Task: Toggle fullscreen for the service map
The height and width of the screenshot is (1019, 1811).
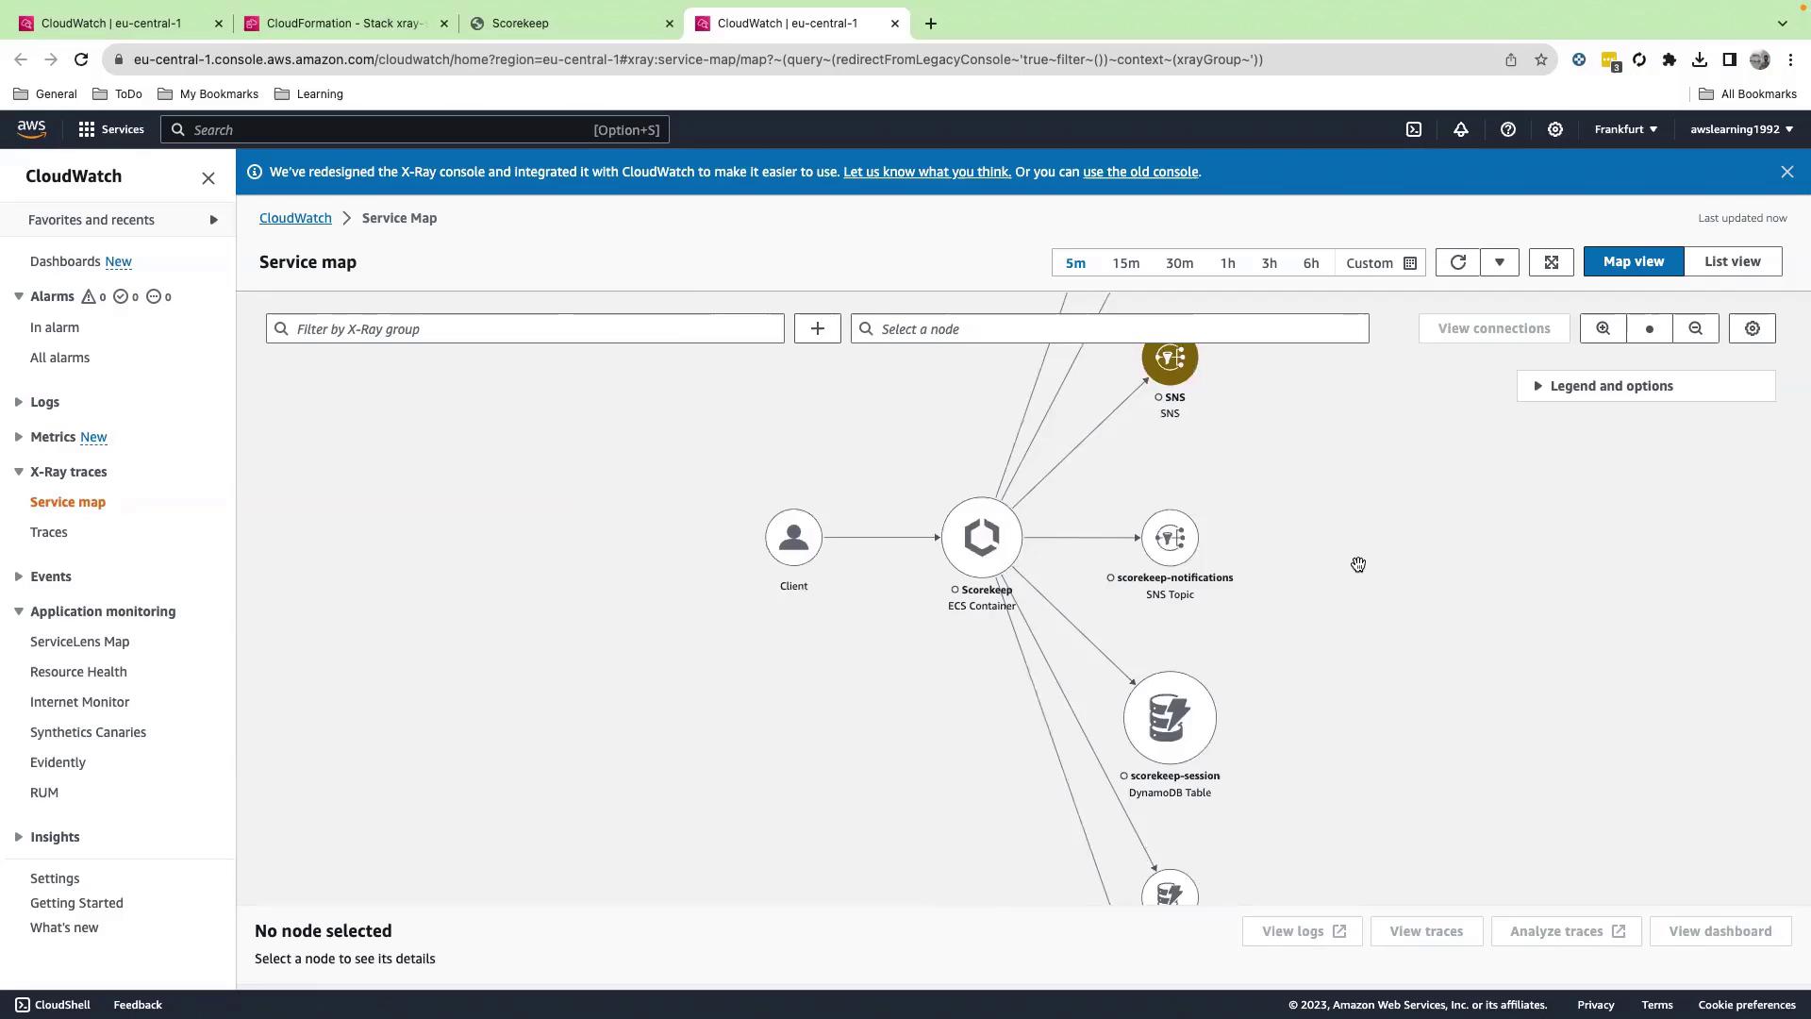Action: click(x=1551, y=262)
